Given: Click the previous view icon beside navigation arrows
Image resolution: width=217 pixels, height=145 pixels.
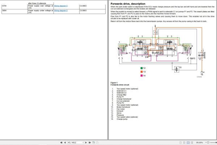Looking at the screenshot, I should [94, 142].
